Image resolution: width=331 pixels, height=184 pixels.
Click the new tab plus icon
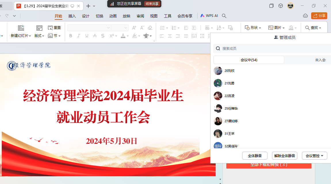88,6
